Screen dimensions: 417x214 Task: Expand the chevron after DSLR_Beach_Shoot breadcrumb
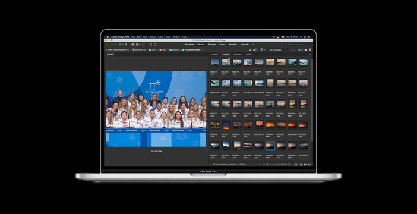click(202, 49)
